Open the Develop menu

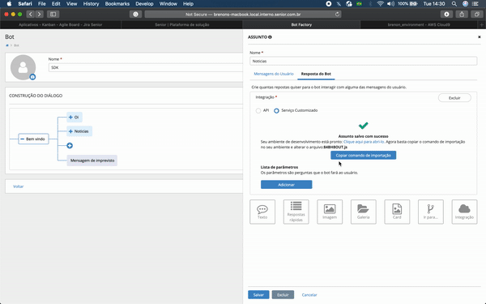(x=144, y=4)
